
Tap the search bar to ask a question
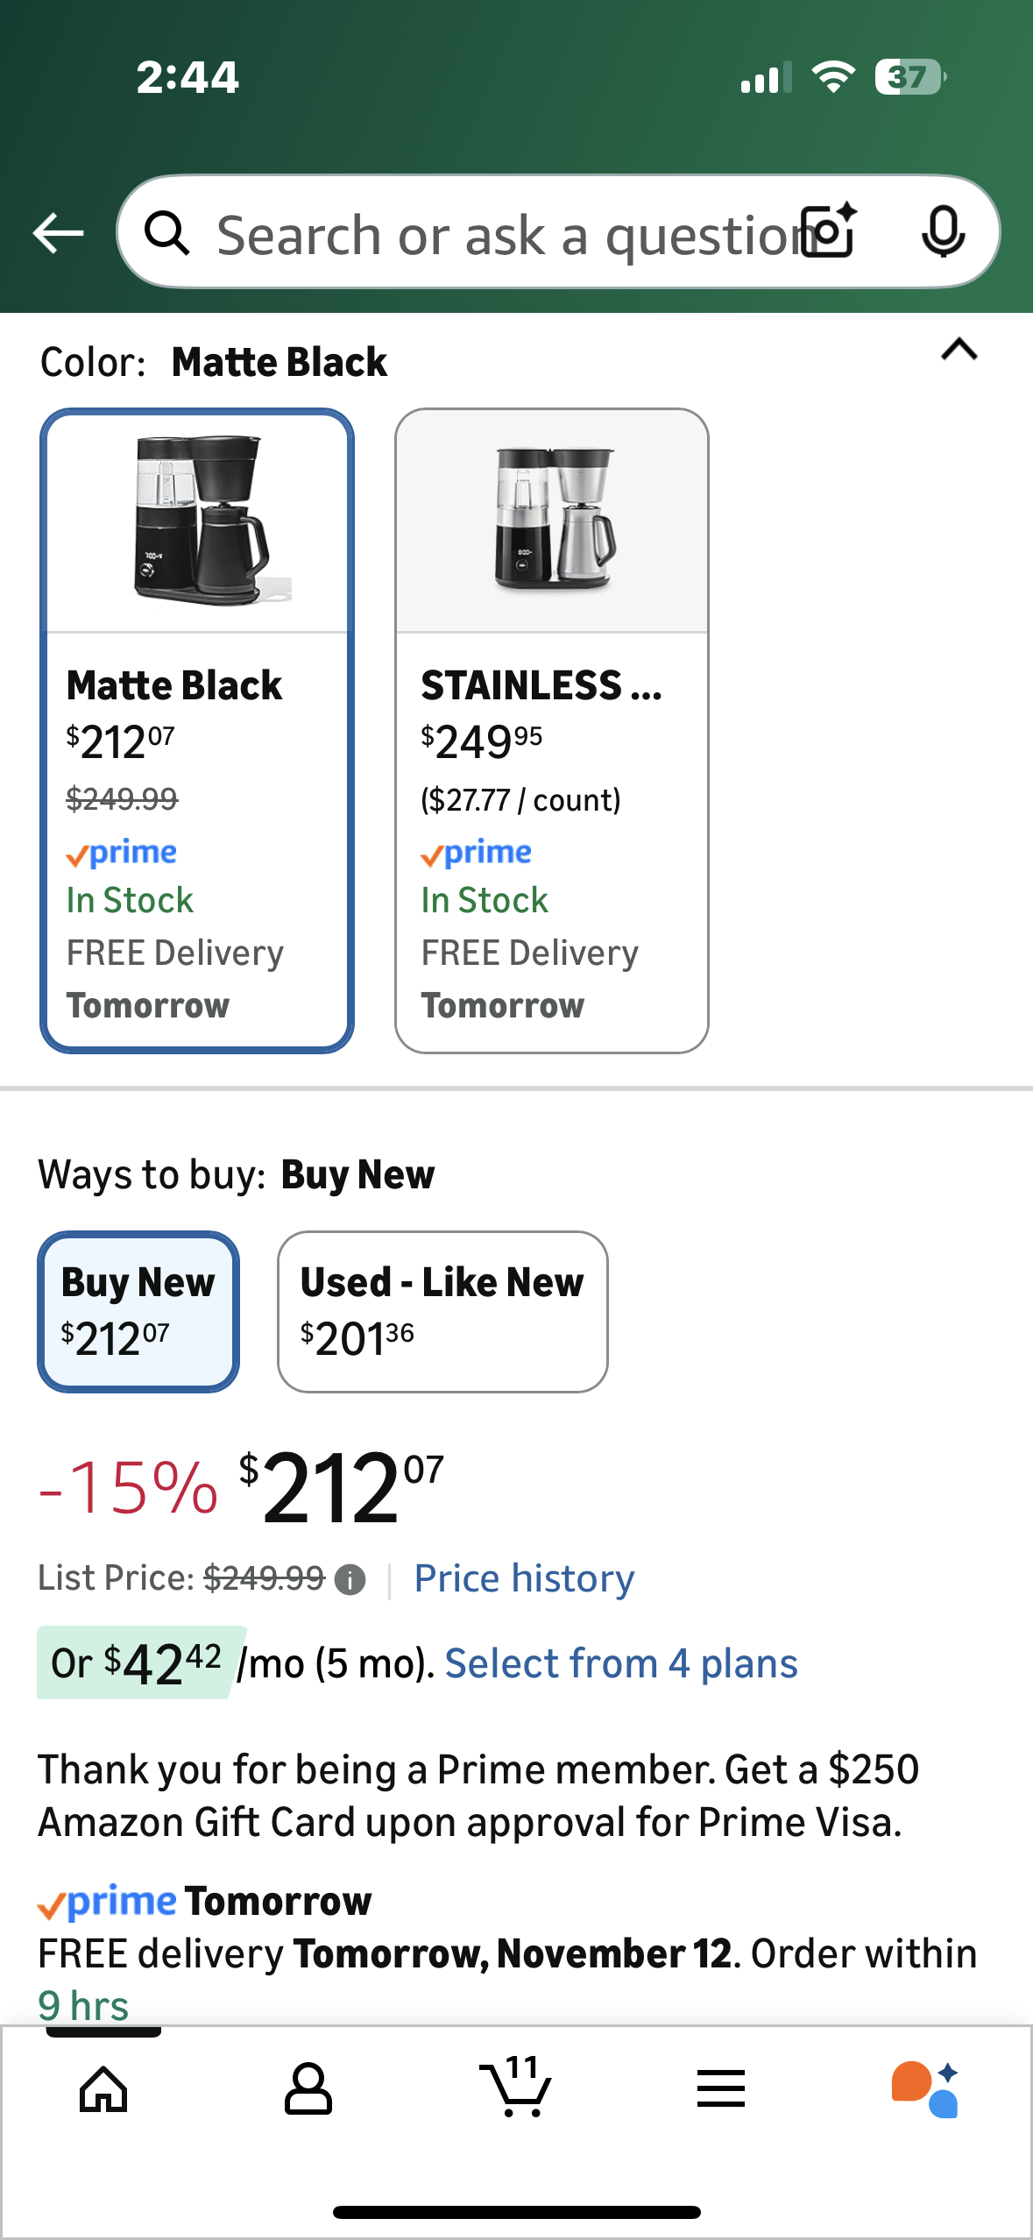click(491, 232)
